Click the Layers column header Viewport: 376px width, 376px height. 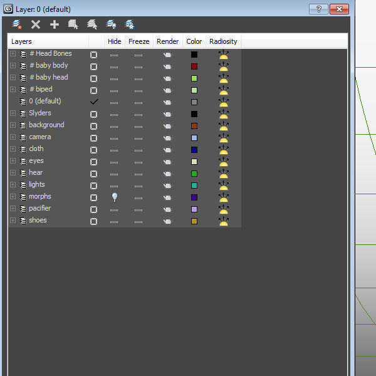click(x=48, y=41)
